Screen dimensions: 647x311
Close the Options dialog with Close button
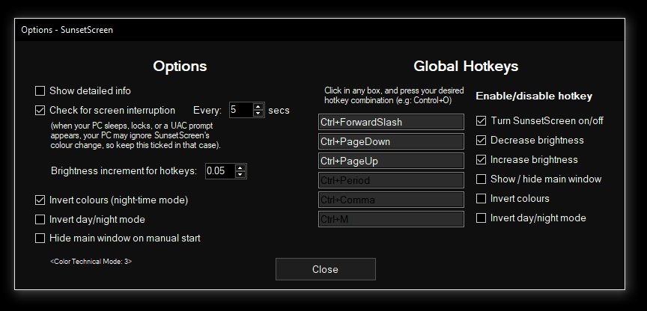(326, 269)
